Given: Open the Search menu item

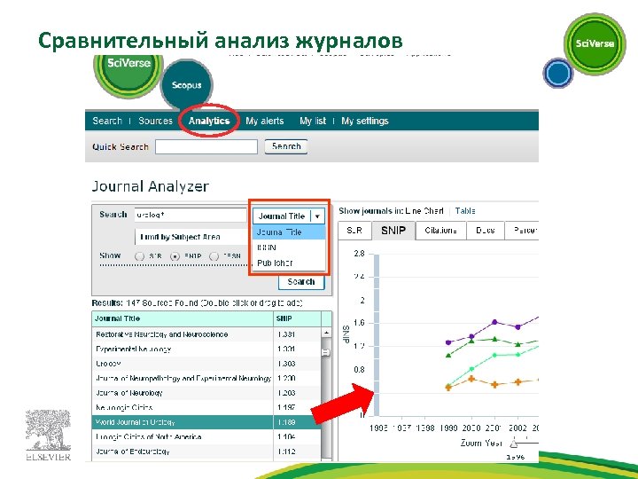Looking at the screenshot, I should 107,121.
